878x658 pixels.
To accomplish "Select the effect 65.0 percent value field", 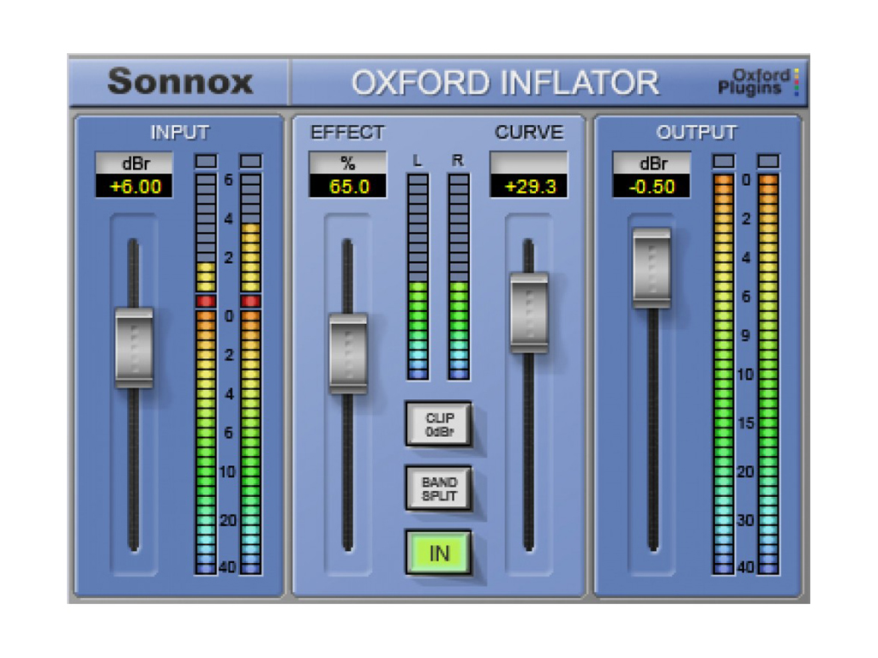I will tap(348, 187).
